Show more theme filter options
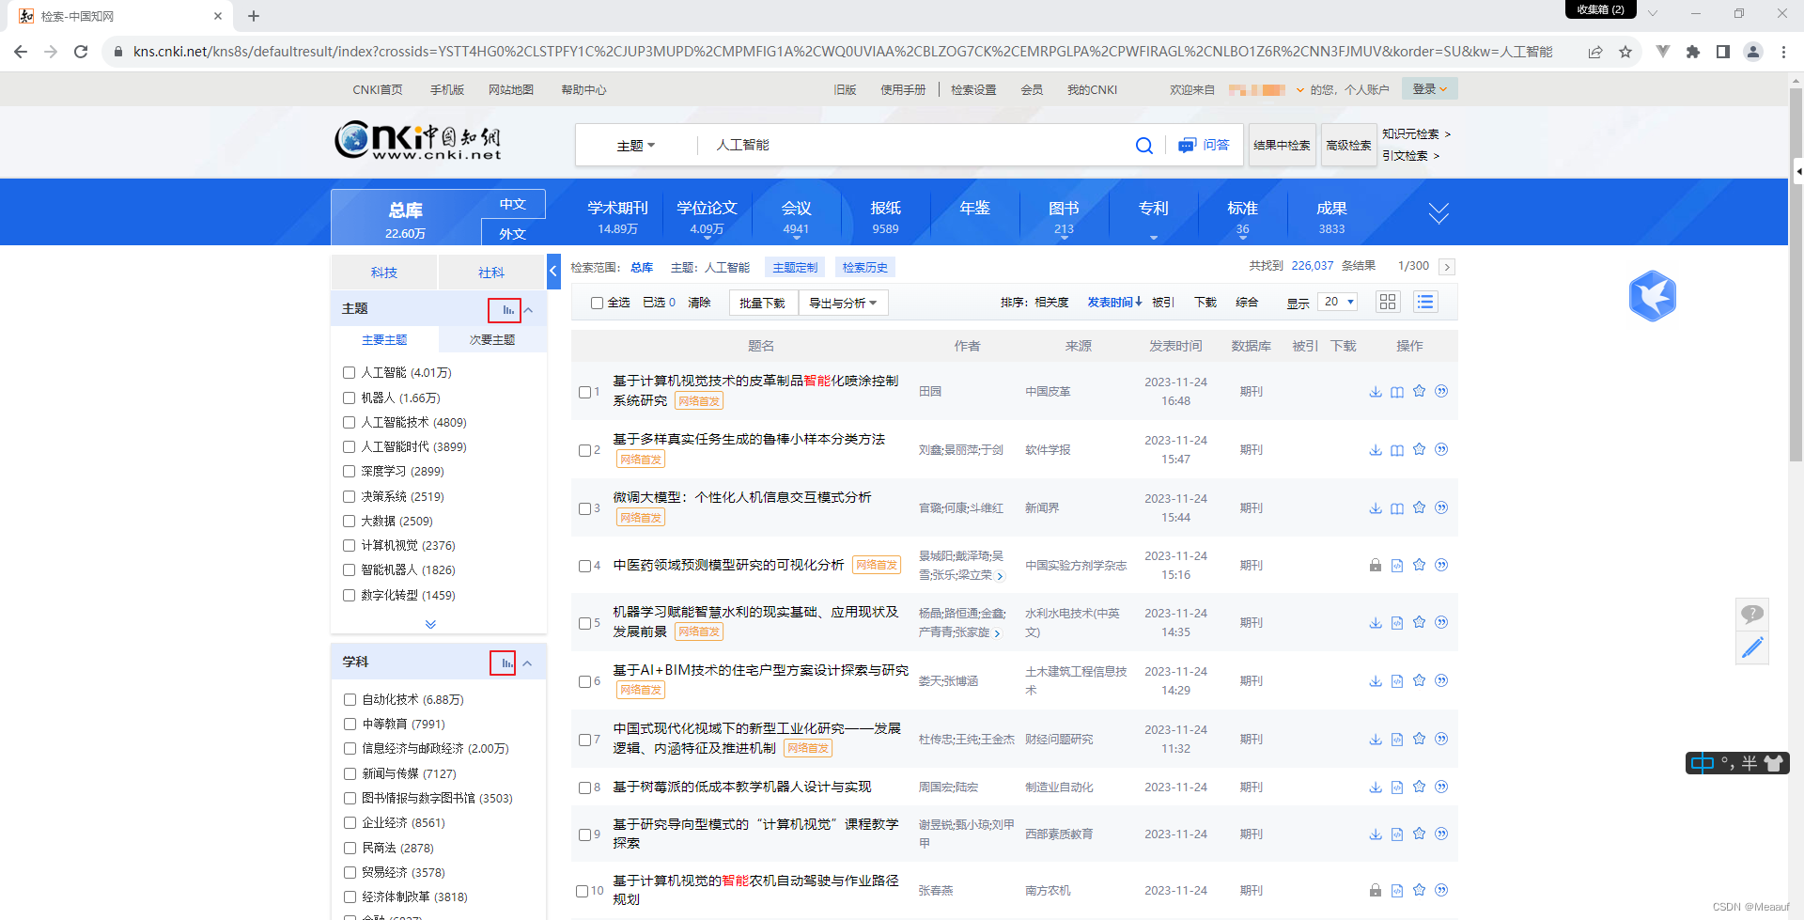1804x920 pixels. pyautogui.click(x=430, y=624)
